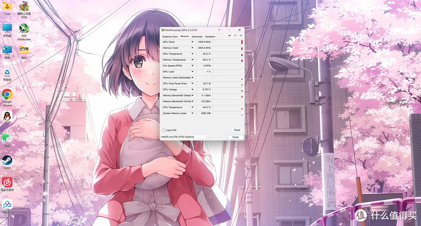Close the GPU-Z window with X
The height and width of the screenshot is (226, 421).
239,30
